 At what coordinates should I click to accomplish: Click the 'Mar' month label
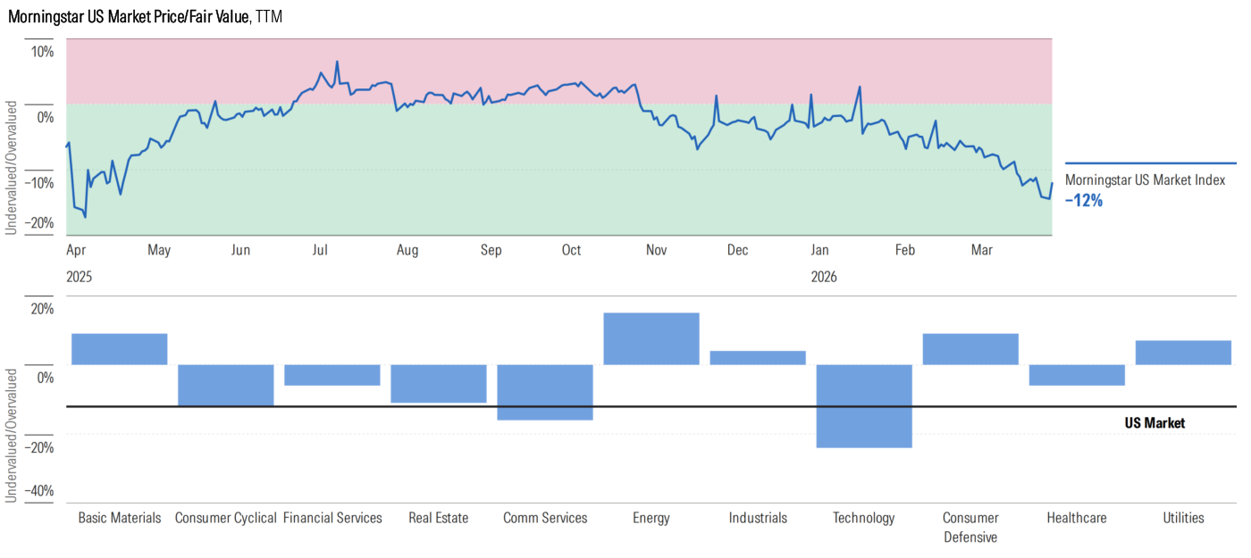tap(982, 250)
